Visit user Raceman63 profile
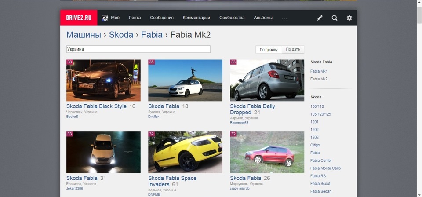This screenshot has width=422, height=197. click(239, 123)
